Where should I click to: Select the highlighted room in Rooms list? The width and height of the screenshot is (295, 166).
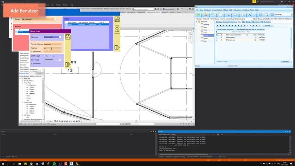pos(22,32)
